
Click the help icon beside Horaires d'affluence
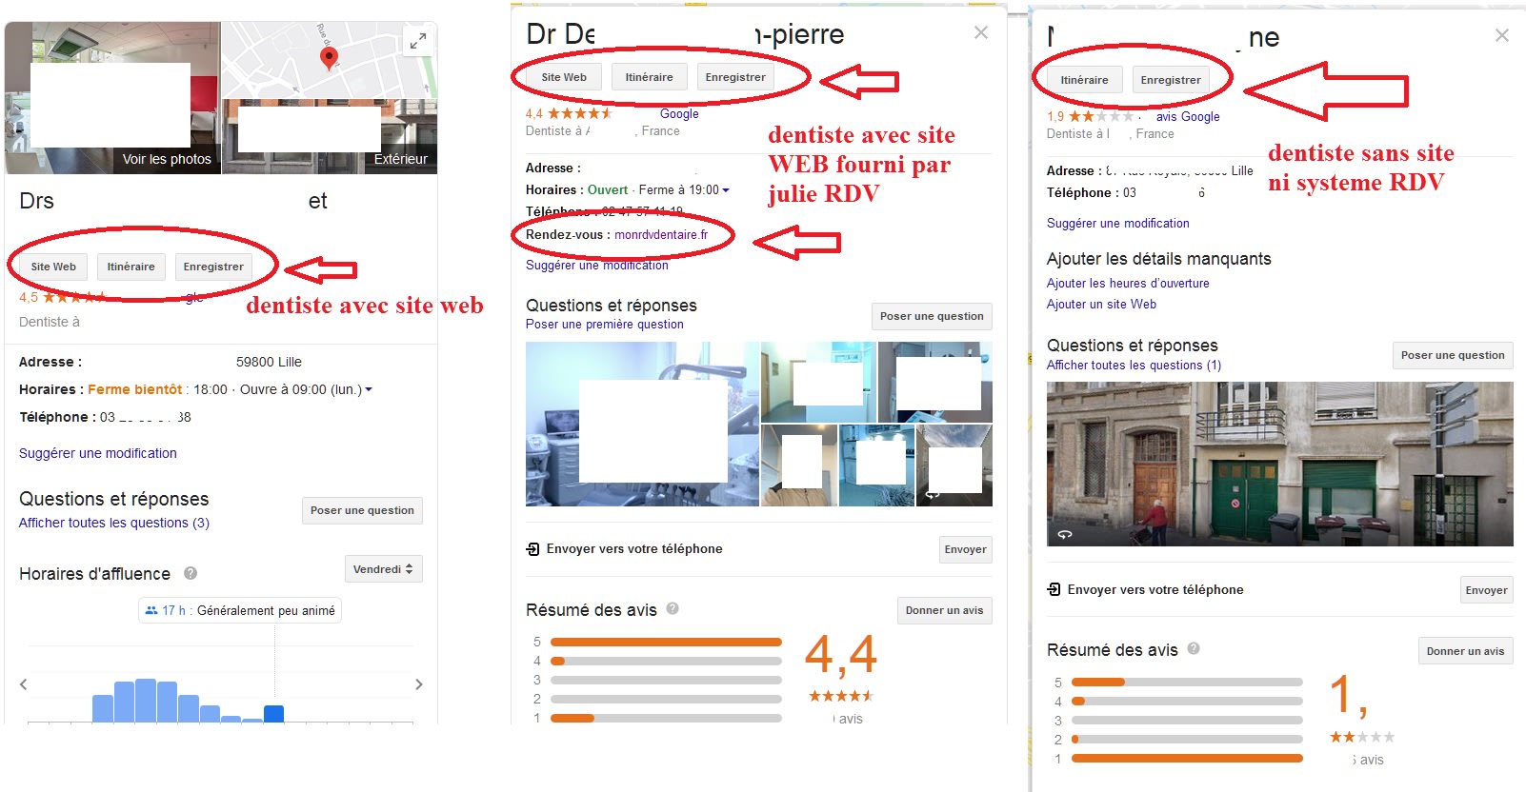(x=191, y=573)
